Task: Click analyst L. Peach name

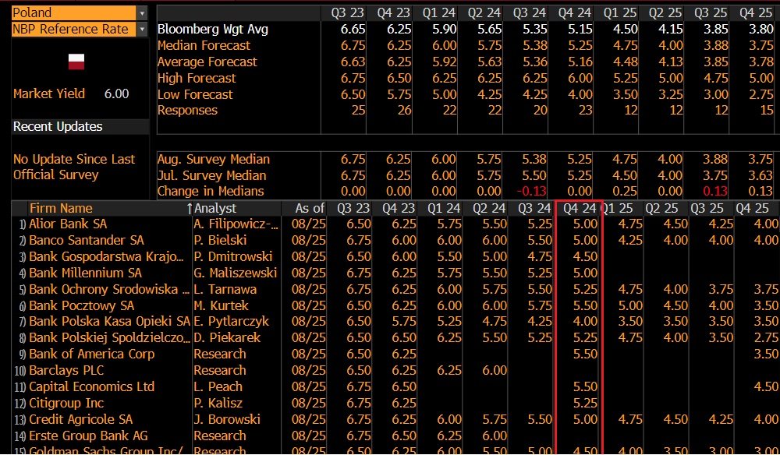Action: point(218,387)
